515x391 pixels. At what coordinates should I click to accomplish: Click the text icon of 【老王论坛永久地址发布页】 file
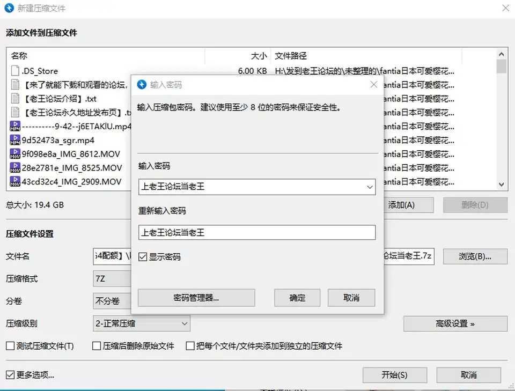(15, 112)
